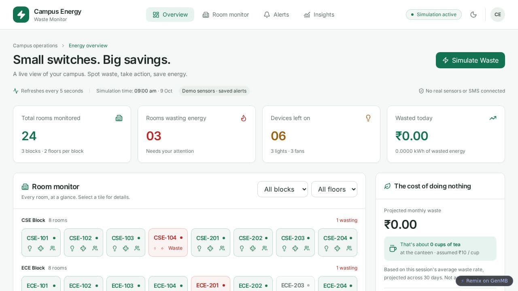Image resolution: width=518 pixels, height=291 pixels.
Task: Click the coffee cup icon in tea note
Action: [x=393, y=248]
